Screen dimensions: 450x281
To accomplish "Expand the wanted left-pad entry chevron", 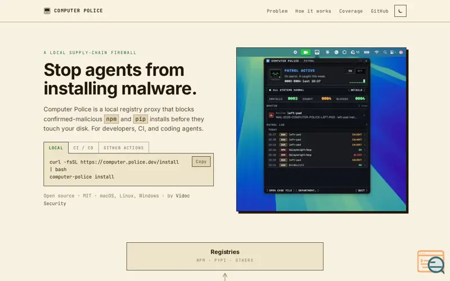I will 364,115.
